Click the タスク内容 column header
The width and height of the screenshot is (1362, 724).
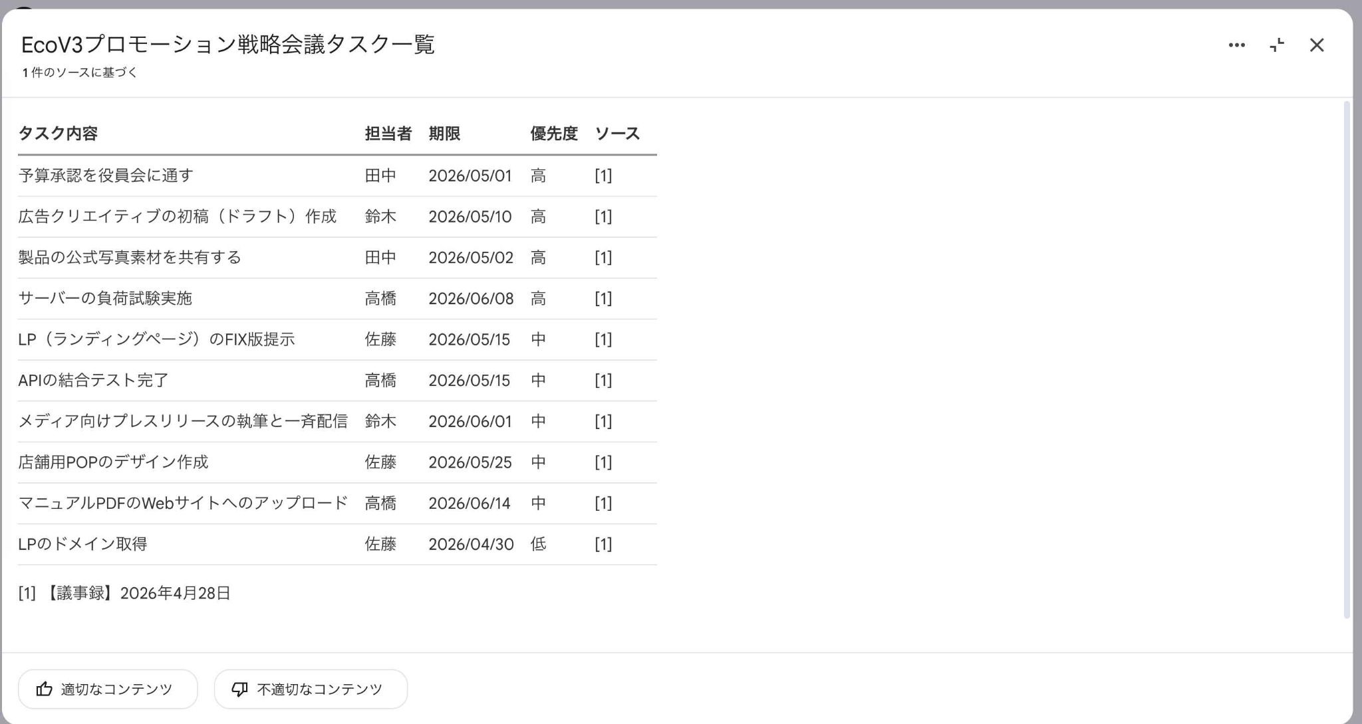tap(58, 134)
